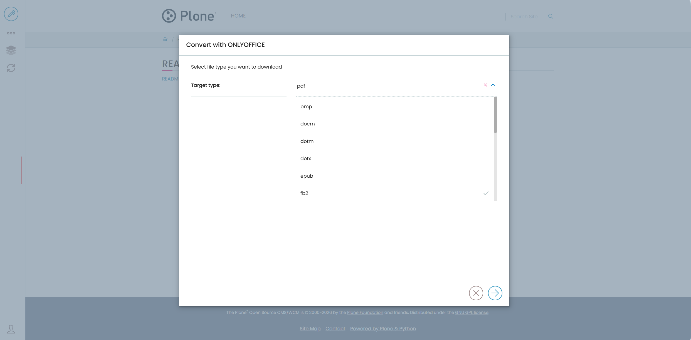The image size is (691, 340).
Task: Open the three-dots more menu in sidebar
Action: point(11,33)
